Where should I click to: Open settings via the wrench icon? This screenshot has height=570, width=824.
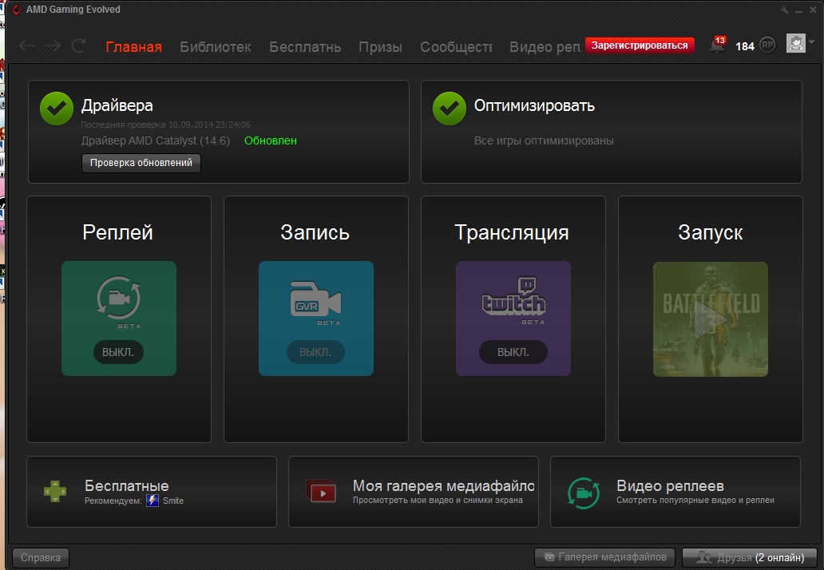coord(785,10)
